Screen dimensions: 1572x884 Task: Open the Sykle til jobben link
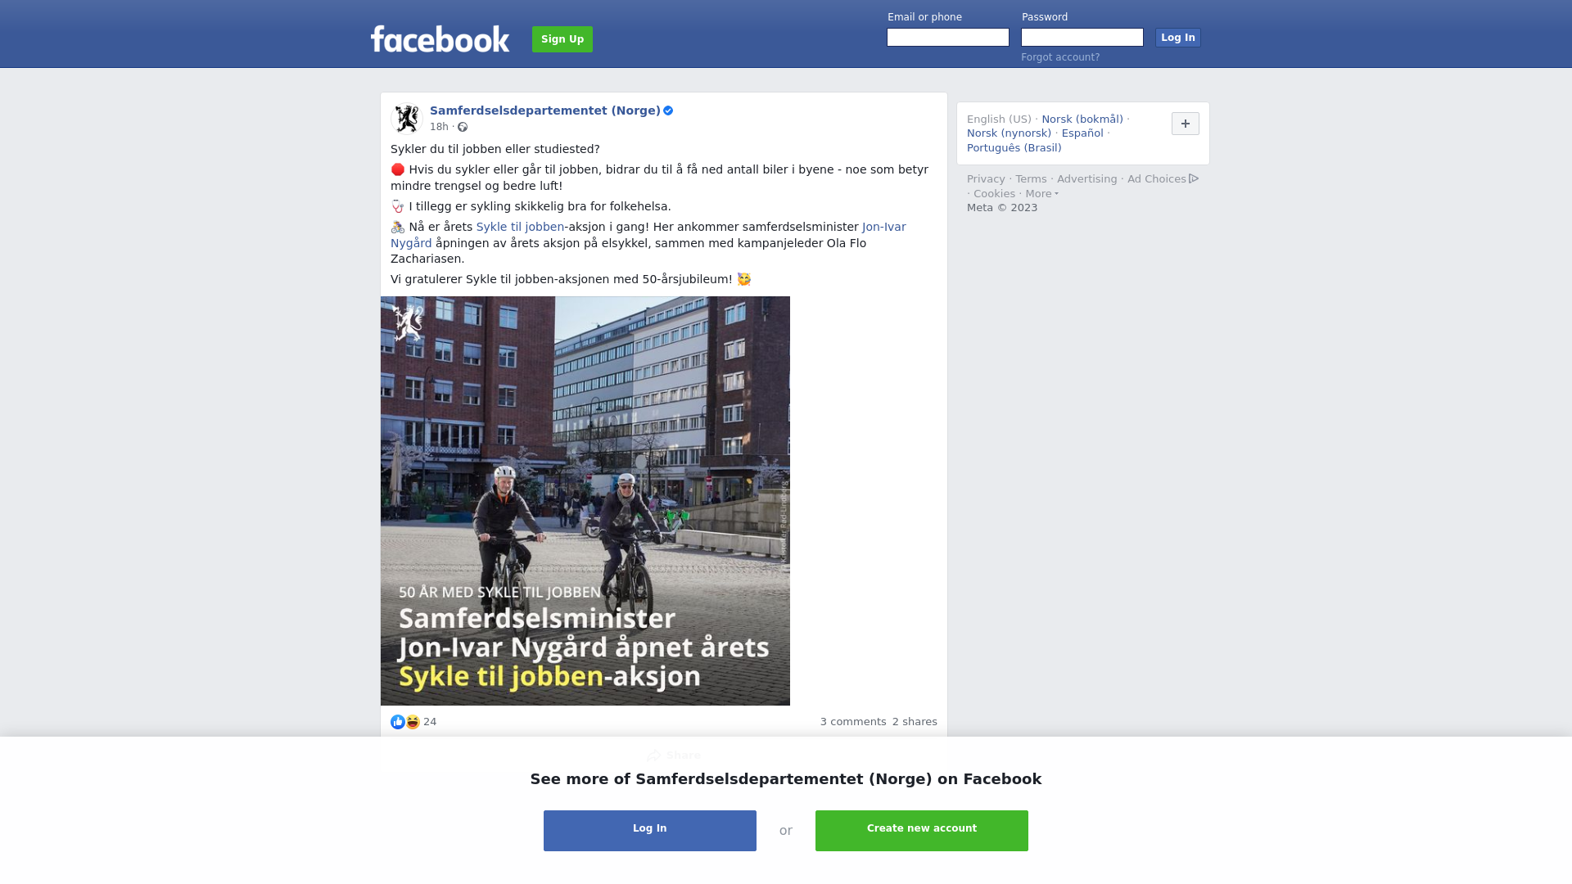coord(520,227)
